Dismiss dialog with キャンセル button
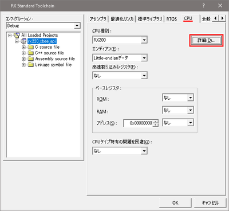The image size is (229, 211). (x=210, y=203)
